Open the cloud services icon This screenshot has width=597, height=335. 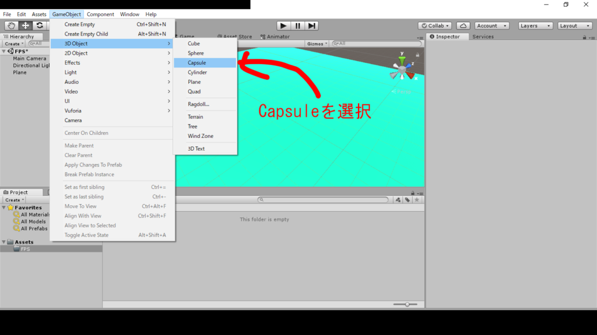coord(463,26)
